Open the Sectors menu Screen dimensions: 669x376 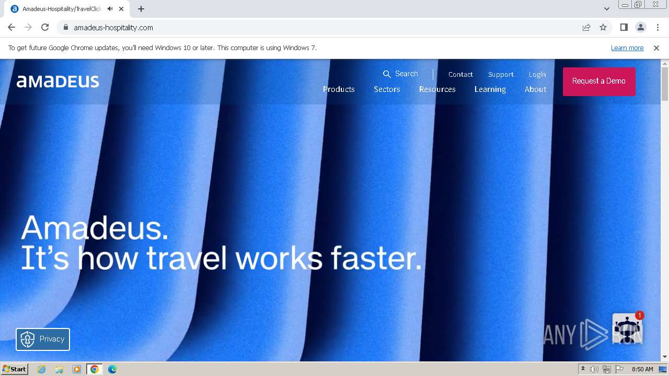point(387,89)
